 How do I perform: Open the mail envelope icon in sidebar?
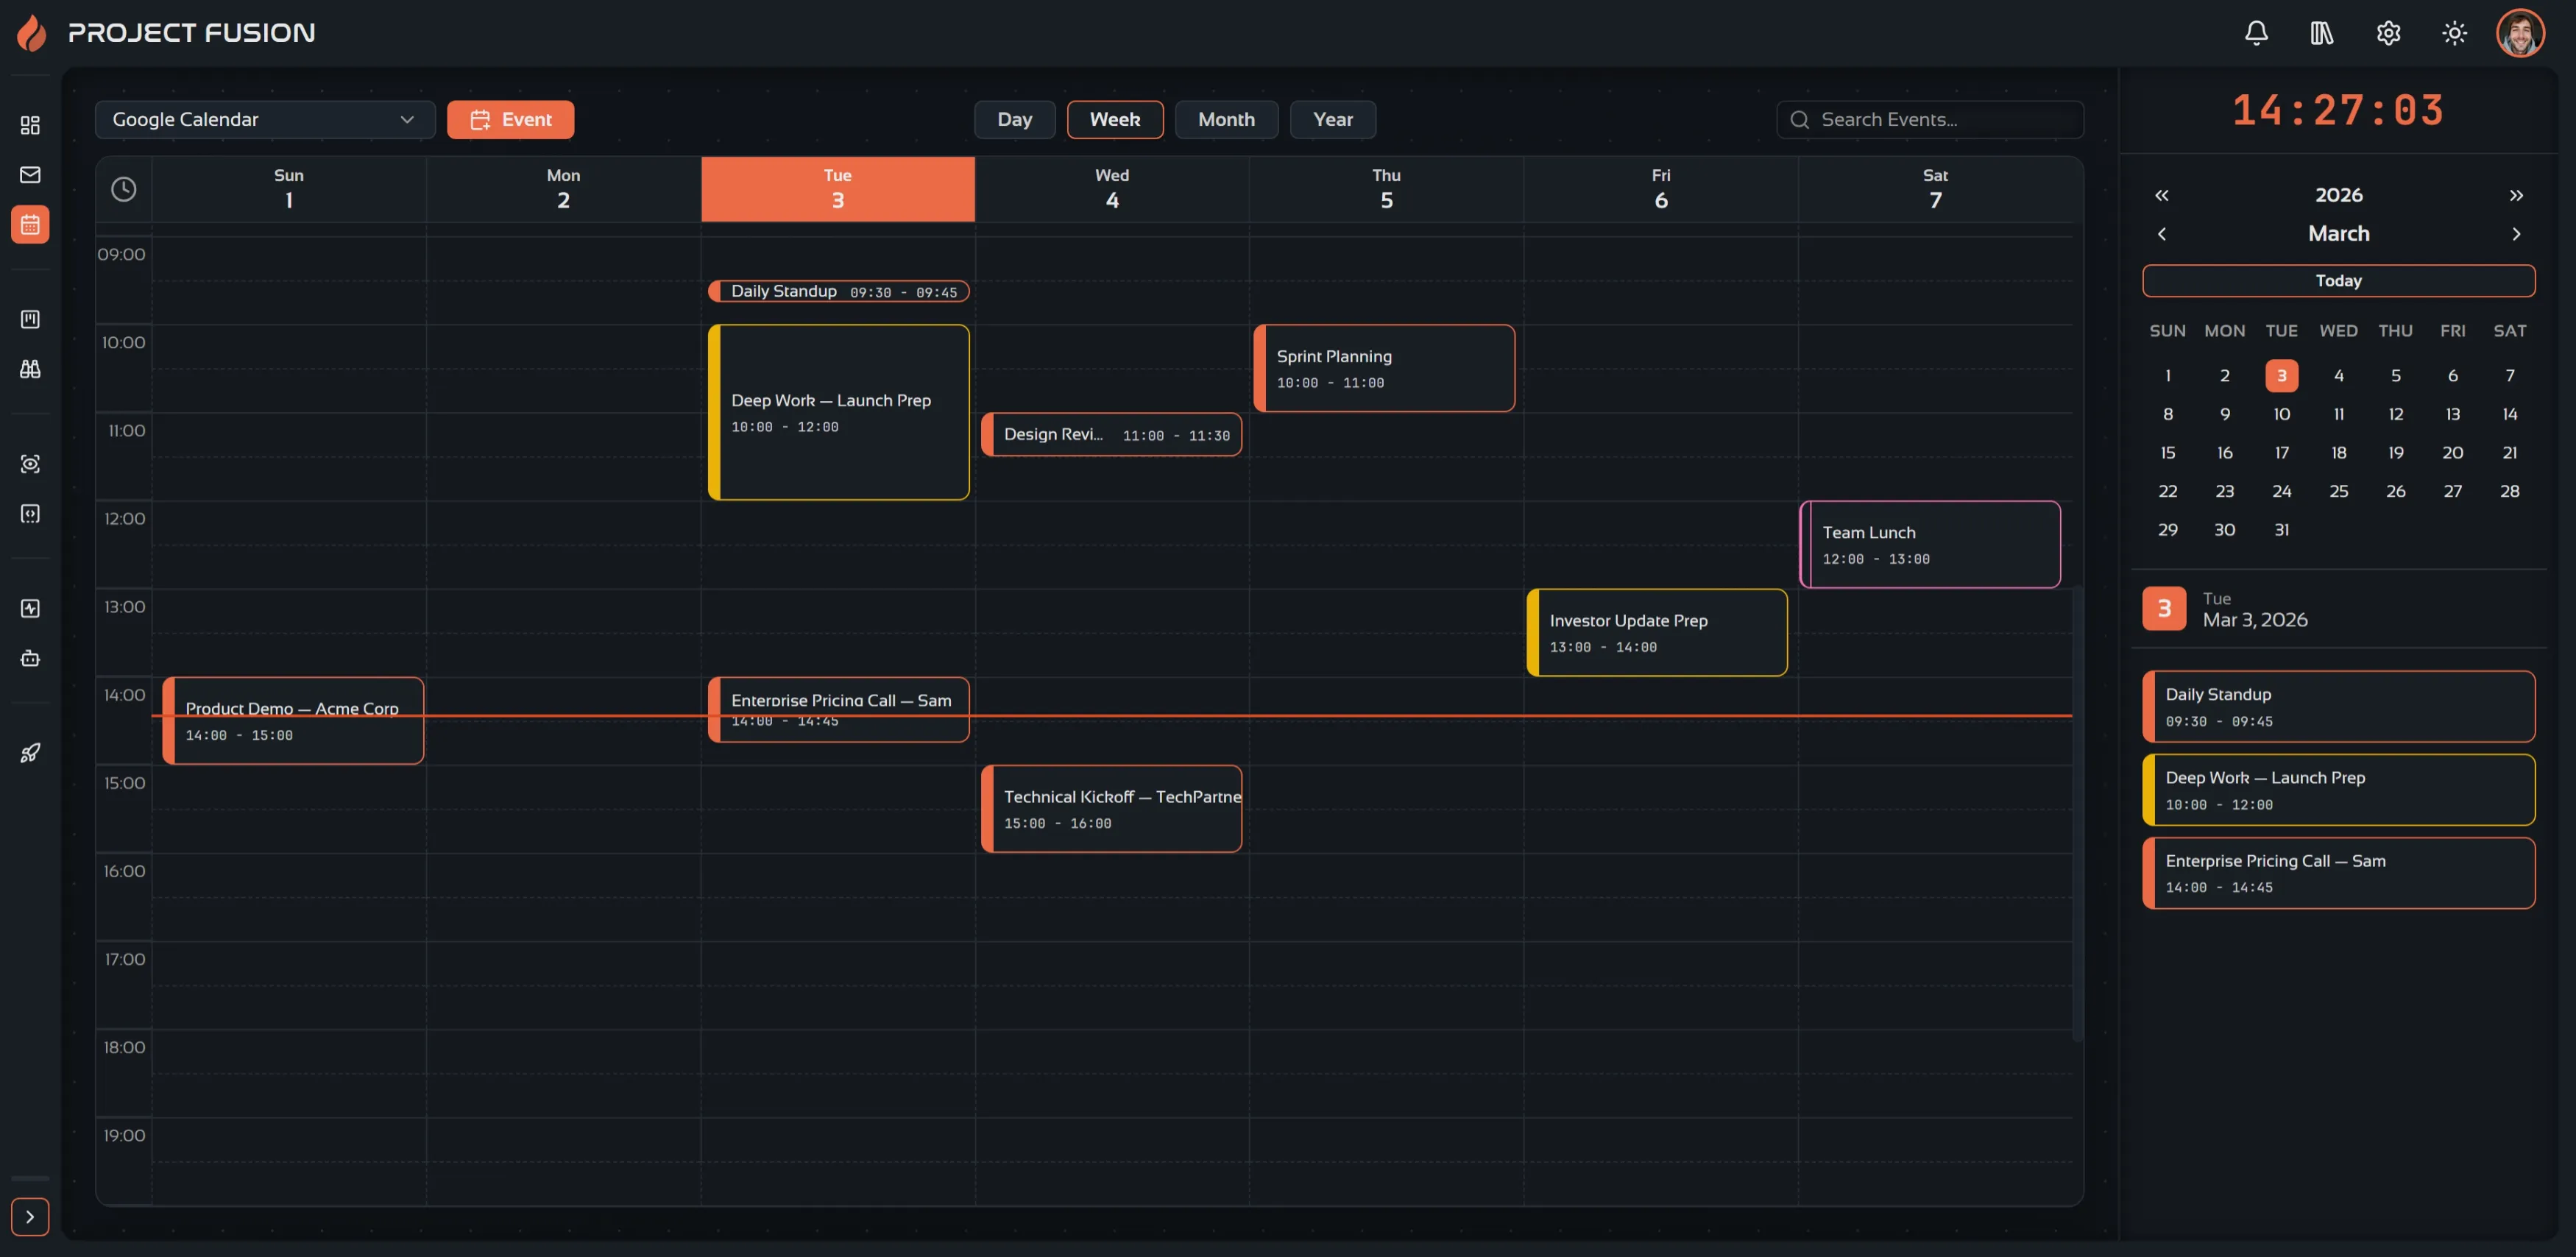pyautogui.click(x=30, y=175)
